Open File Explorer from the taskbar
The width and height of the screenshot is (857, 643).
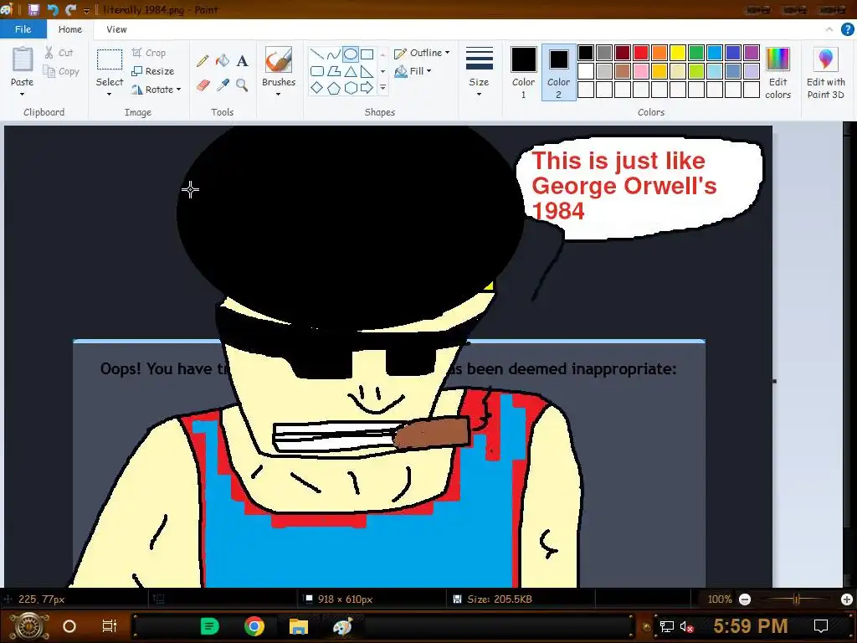tap(299, 626)
